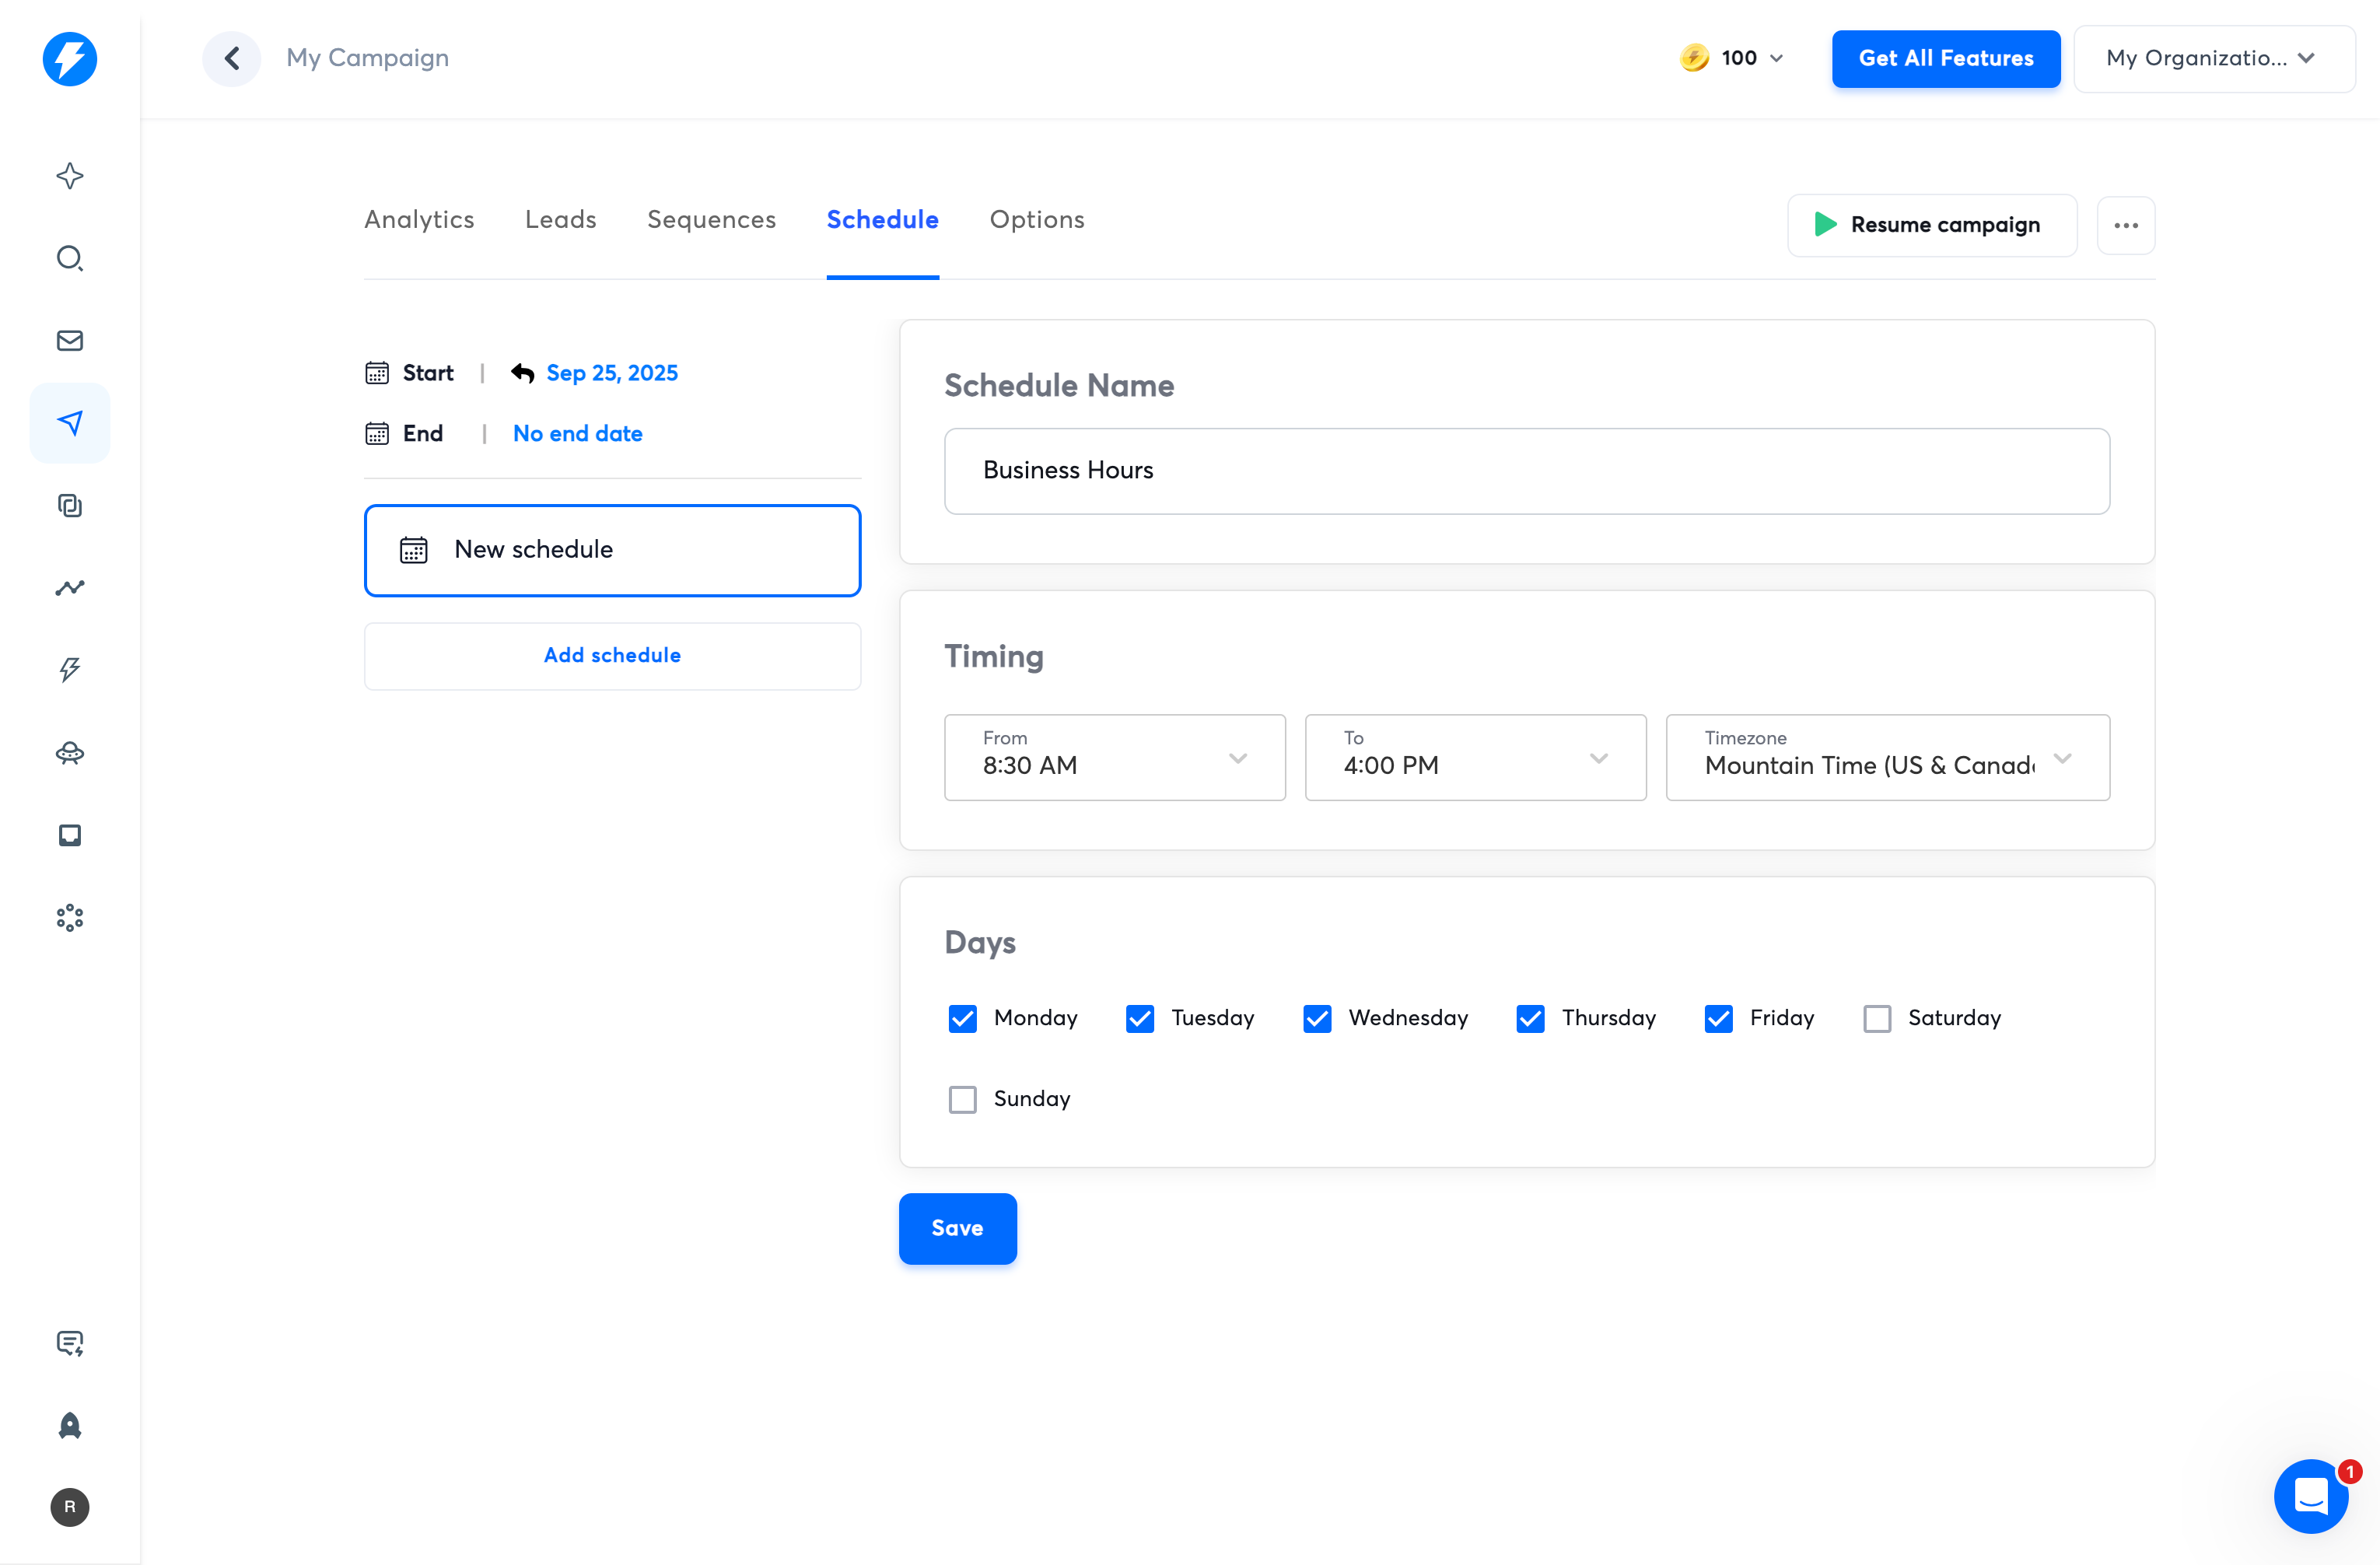
Task: Enable the Saturday checkbox
Action: [1877, 1018]
